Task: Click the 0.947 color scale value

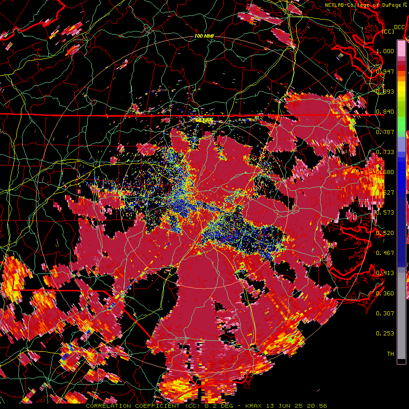Action: click(385, 71)
